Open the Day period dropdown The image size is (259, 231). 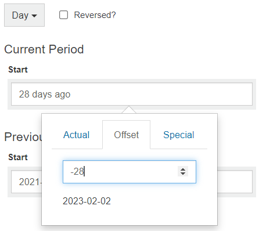pyautogui.click(x=24, y=15)
